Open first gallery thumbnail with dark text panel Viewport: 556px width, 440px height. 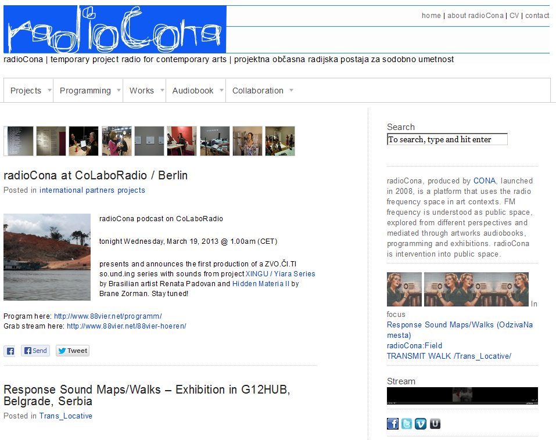point(19,141)
